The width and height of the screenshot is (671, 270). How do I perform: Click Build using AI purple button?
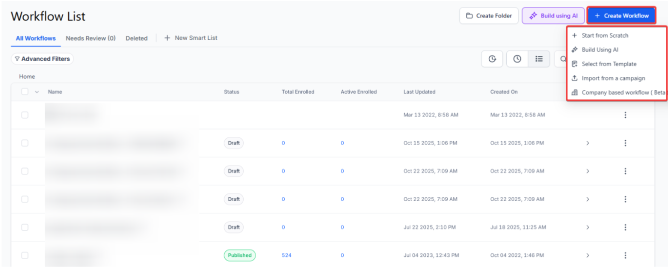pos(553,15)
